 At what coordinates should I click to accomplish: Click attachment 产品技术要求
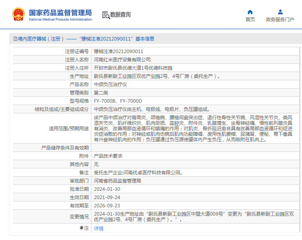click(x=108, y=156)
